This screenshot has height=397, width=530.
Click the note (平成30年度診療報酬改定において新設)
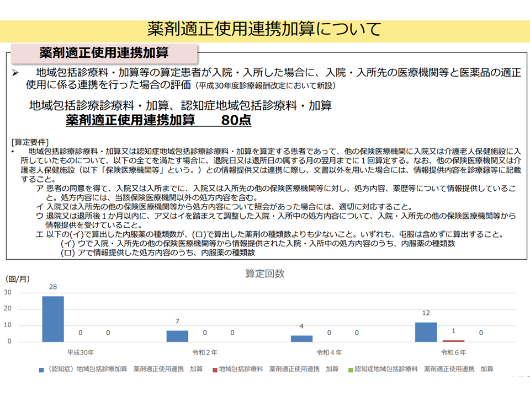pyautogui.click(x=266, y=86)
